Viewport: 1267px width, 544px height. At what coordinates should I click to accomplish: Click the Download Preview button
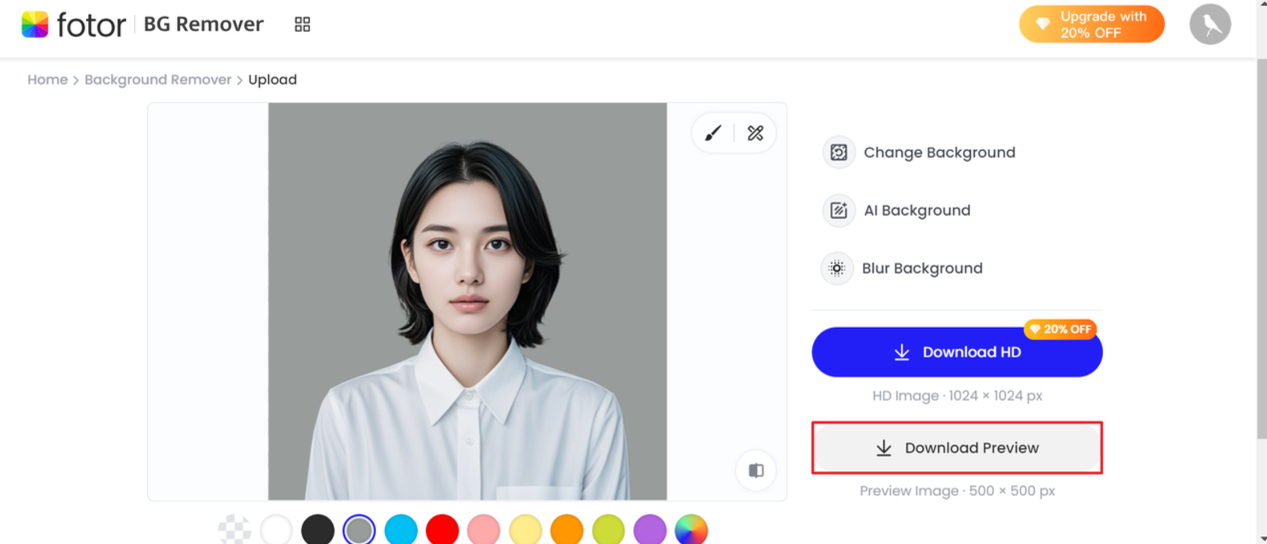pos(957,448)
